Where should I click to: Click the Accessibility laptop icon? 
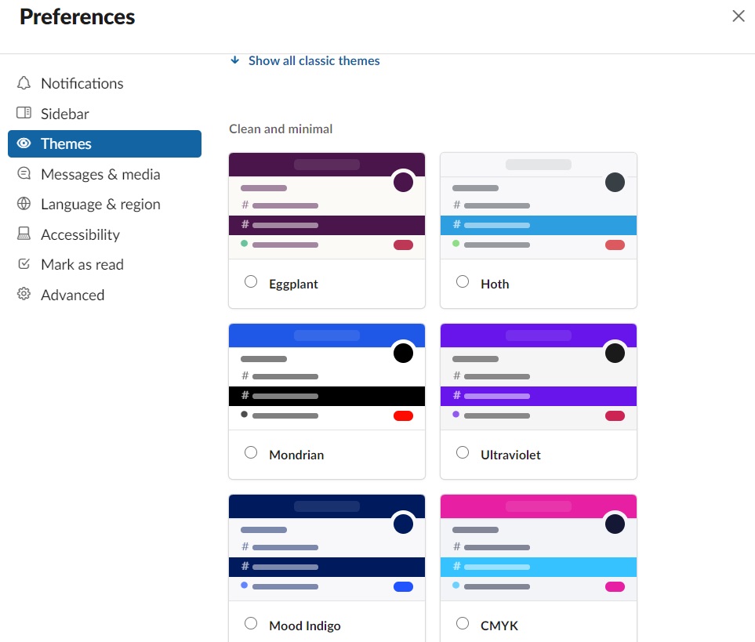tap(24, 234)
